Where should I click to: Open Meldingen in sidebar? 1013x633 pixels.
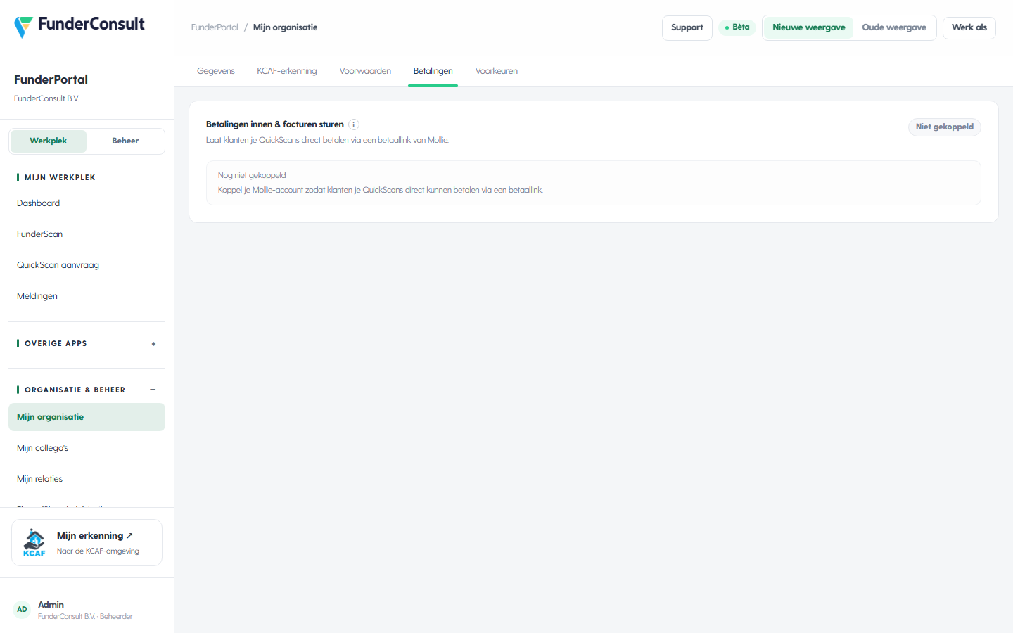(87, 296)
